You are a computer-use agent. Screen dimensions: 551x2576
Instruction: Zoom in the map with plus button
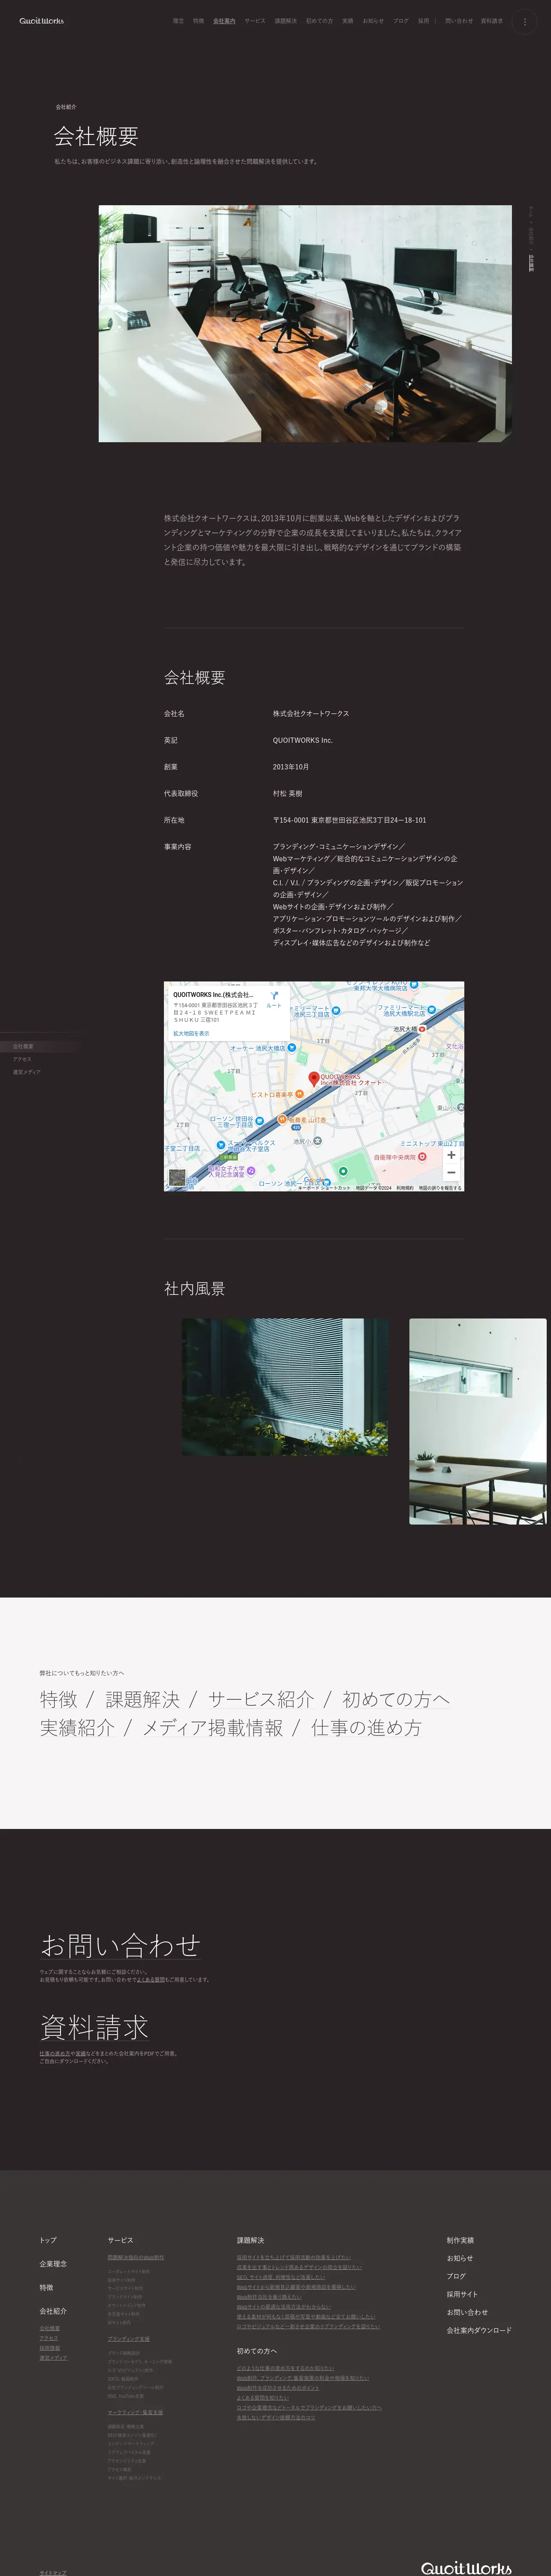(x=451, y=1155)
